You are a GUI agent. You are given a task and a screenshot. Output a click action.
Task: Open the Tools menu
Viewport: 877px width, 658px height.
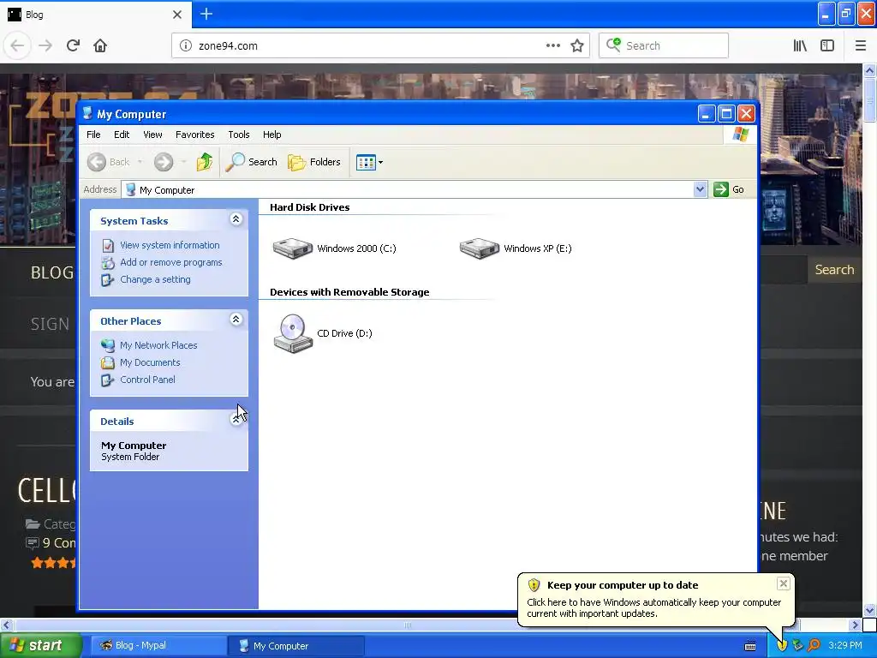(239, 135)
